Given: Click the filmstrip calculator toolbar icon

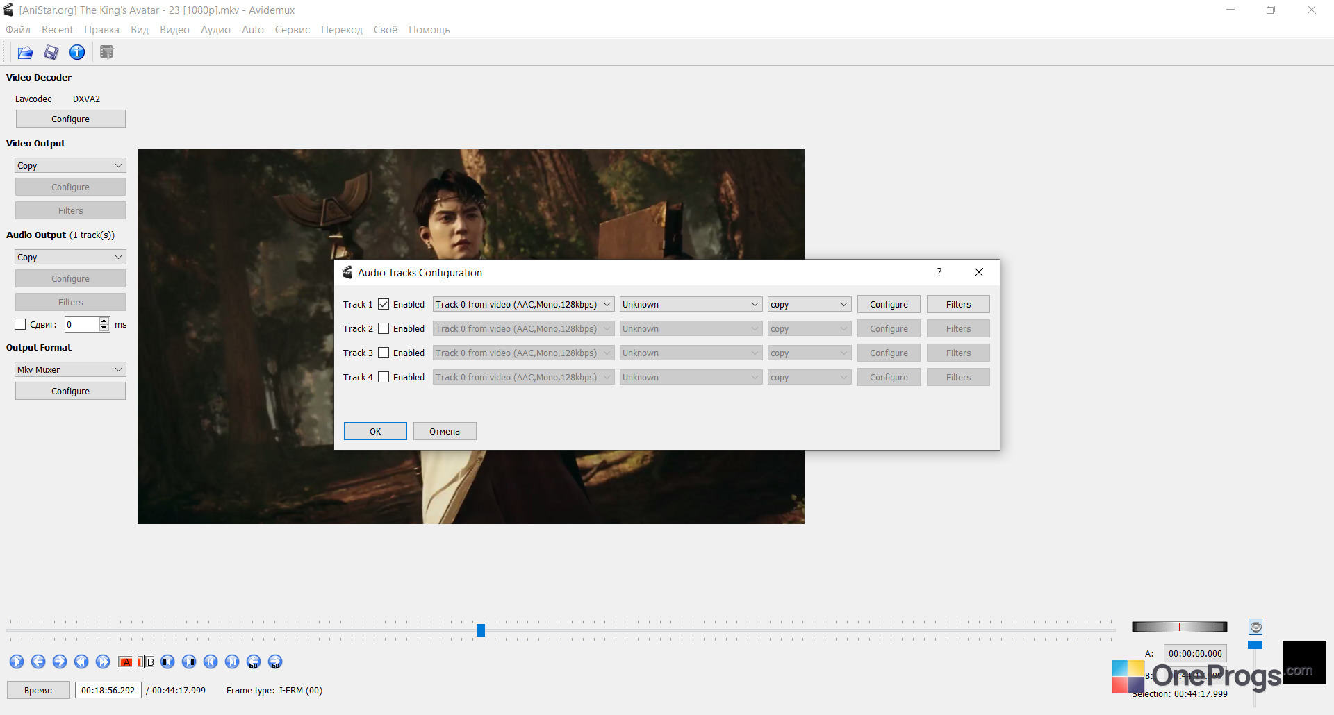Looking at the screenshot, I should (106, 52).
